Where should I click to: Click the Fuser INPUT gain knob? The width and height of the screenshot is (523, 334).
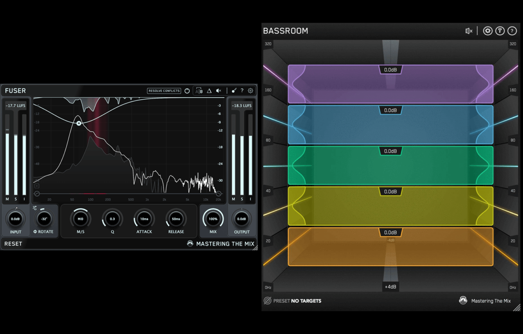[16, 219]
